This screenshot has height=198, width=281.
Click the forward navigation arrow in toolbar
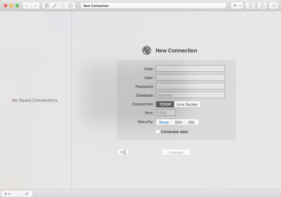(x=35, y=6)
